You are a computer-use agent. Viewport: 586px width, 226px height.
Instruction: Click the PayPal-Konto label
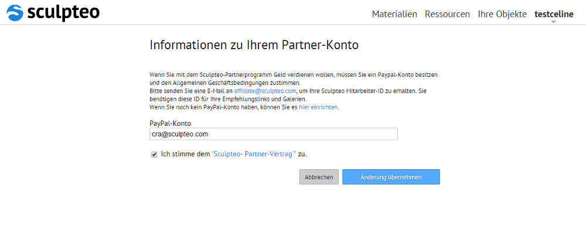click(171, 124)
